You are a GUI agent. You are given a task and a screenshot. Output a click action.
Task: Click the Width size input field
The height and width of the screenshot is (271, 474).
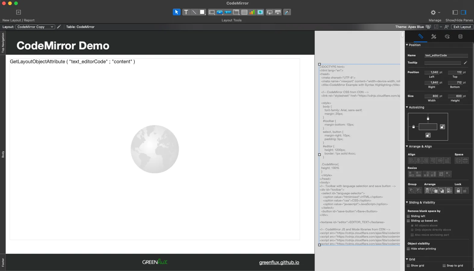pyautogui.click(x=432, y=96)
